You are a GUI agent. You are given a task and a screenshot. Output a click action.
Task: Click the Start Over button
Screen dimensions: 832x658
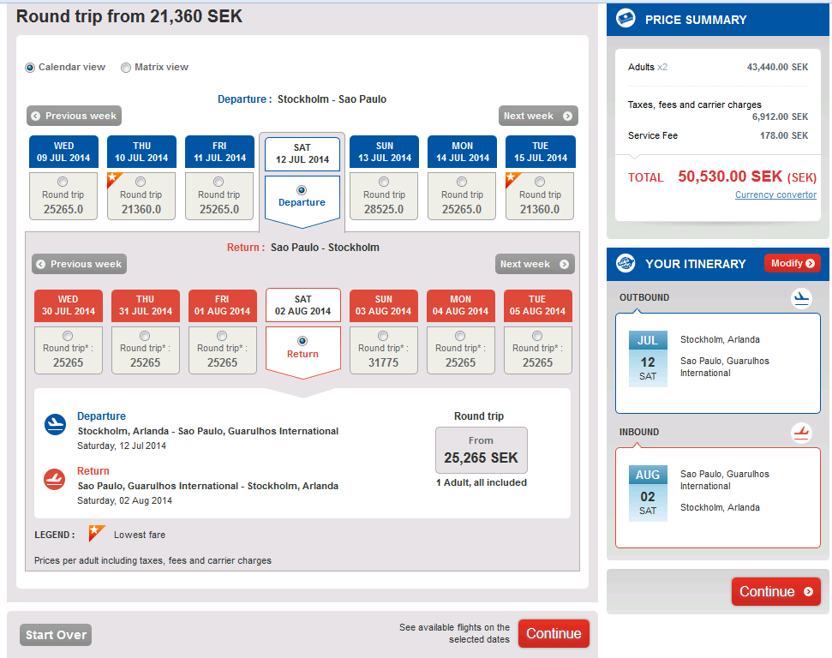pos(56,635)
